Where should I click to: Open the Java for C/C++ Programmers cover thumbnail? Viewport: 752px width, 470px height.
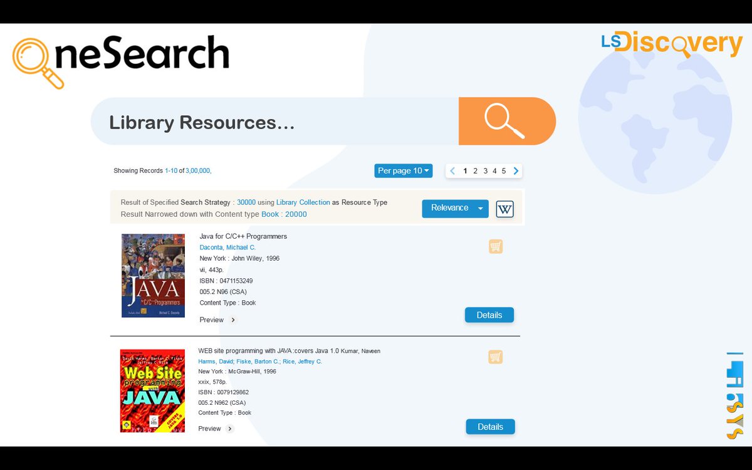point(153,276)
